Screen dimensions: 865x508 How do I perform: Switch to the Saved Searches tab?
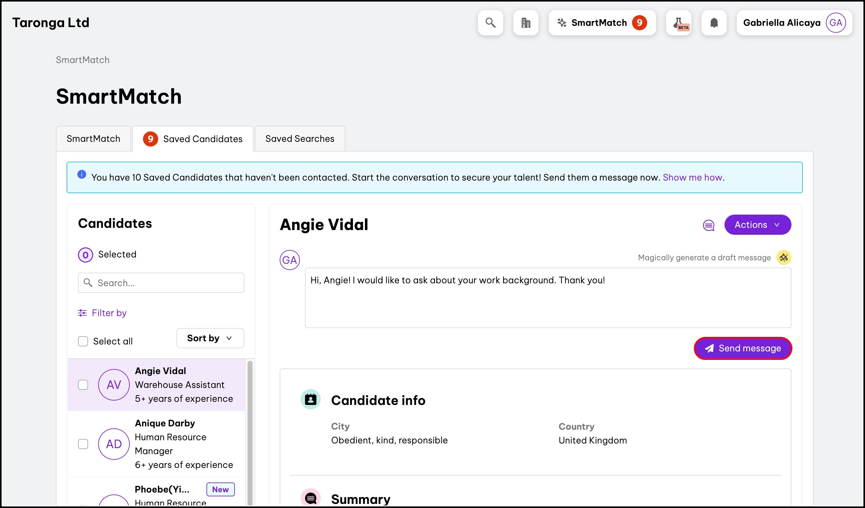click(x=300, y=139)
